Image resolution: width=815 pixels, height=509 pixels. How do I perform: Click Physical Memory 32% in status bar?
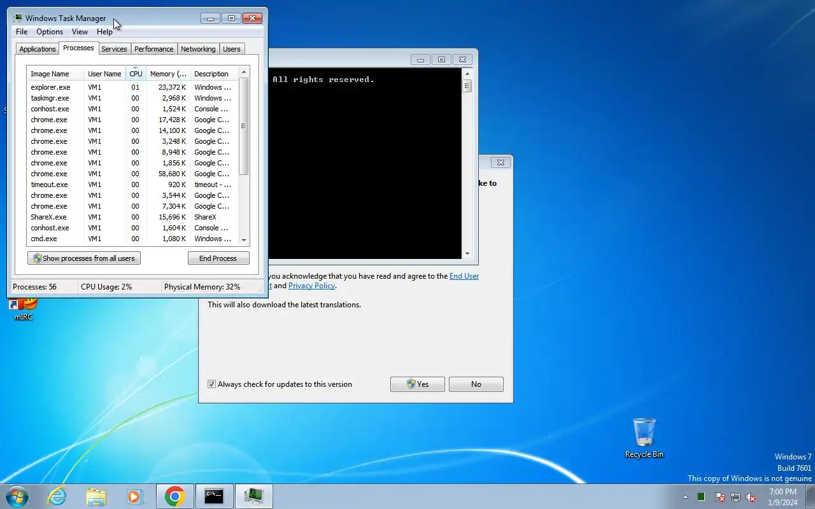(x=202, y=287)
